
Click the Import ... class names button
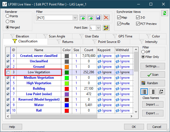pos(153,104)
